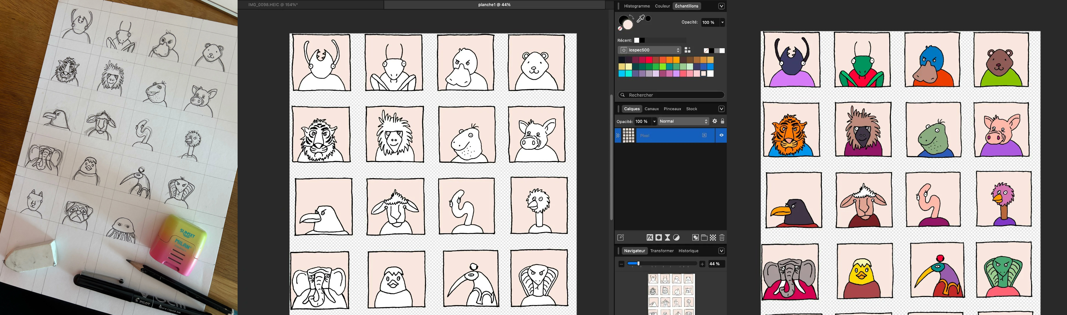The height and width of the screenshot is (315, 1067).
Task: Focus the Rechercher search field
Action: pyautogui.click(x=671, y=95)
